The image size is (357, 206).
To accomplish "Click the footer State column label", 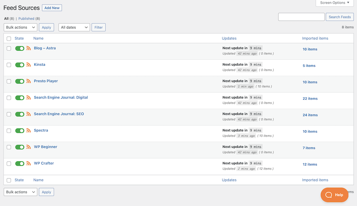I will (19, 180).
